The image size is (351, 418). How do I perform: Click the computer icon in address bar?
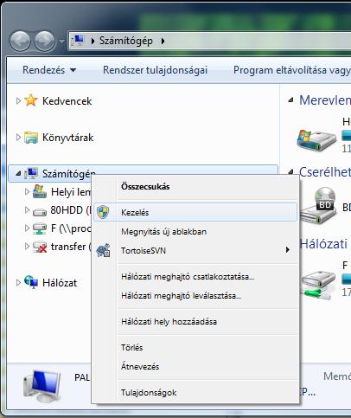tap(78, 41)
